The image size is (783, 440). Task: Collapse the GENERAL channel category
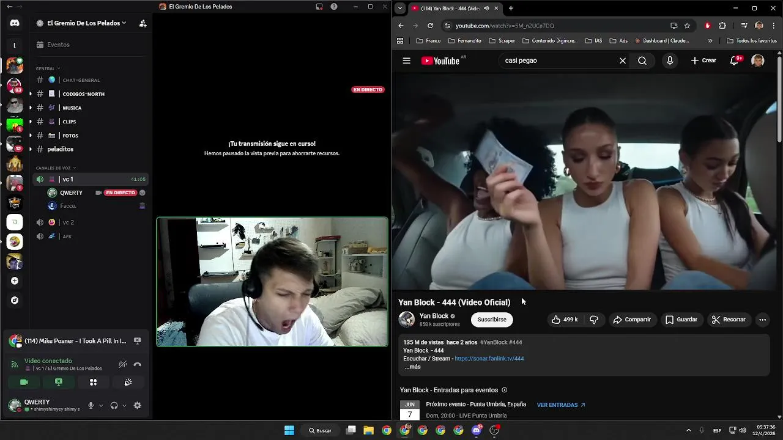[x=48, y=68]
